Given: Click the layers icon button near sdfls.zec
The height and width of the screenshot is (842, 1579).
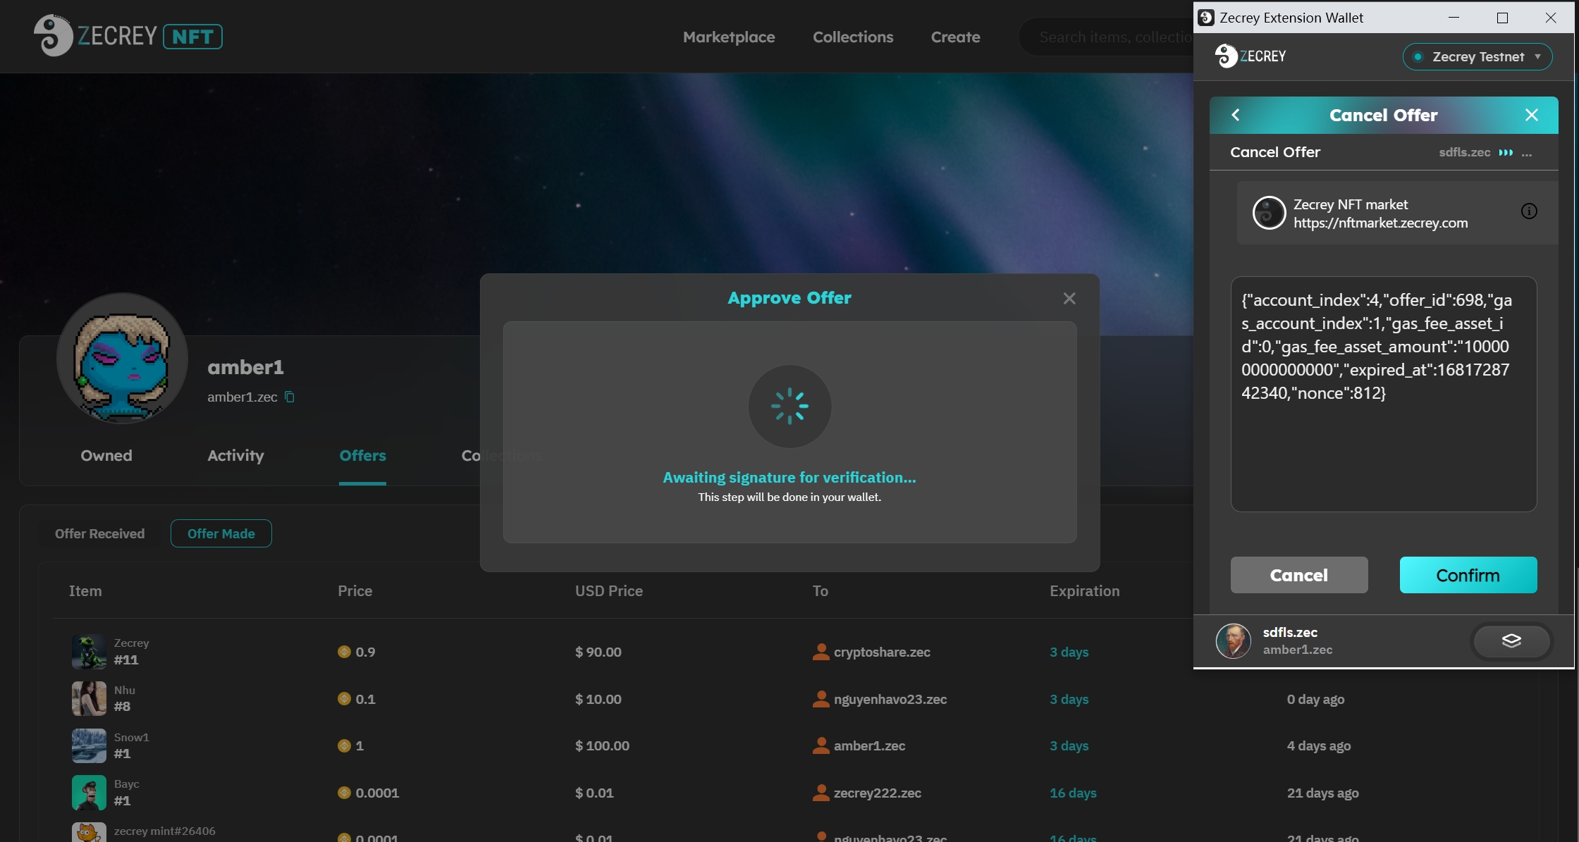Looking at the screenshot, I should pyautogui.click(x=1511, y=640).
